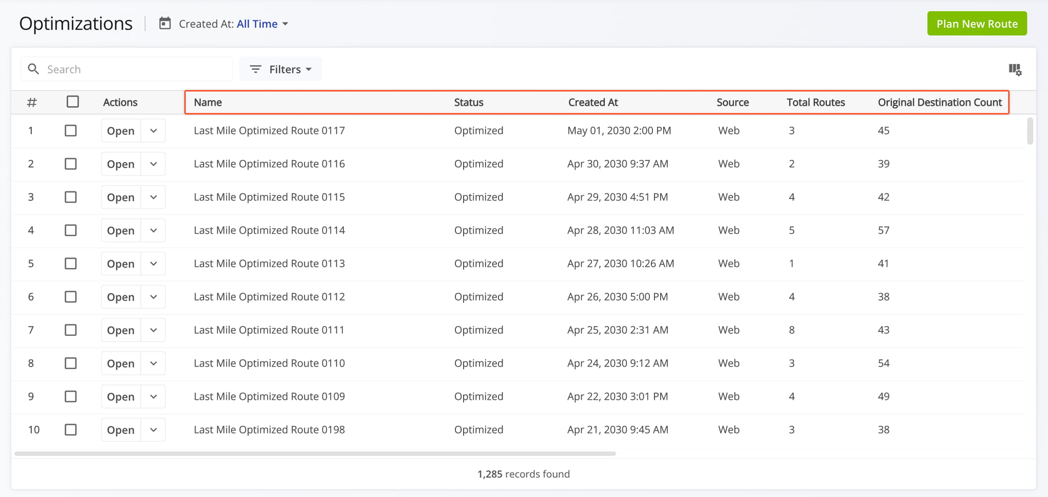The width and height of the screenshot is (1048, 497).
Task: Click the calendar icon beside Created At
Action: [x=165, y=24]
